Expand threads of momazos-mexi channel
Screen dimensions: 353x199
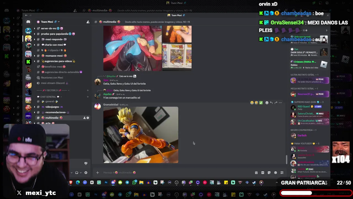pos(34,56)
